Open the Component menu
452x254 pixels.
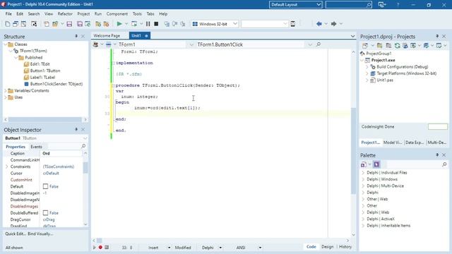pos(117,14)
